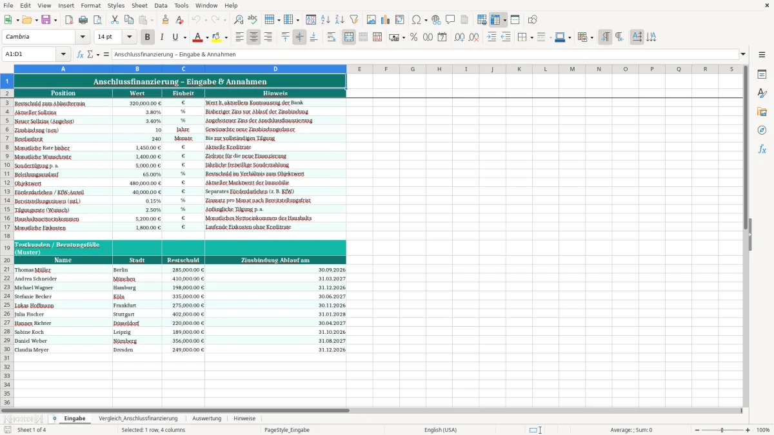Click the Cut scissors icon
This screenshot has width=774, height=435.
tap(115, 20)
